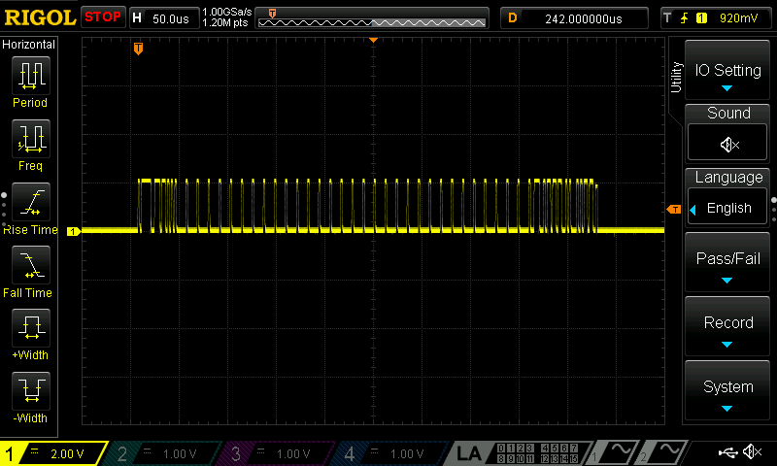This screenshot has height=466, width=777.
Task: Click the Horizontal measurement header
Action: pos(29,45)
